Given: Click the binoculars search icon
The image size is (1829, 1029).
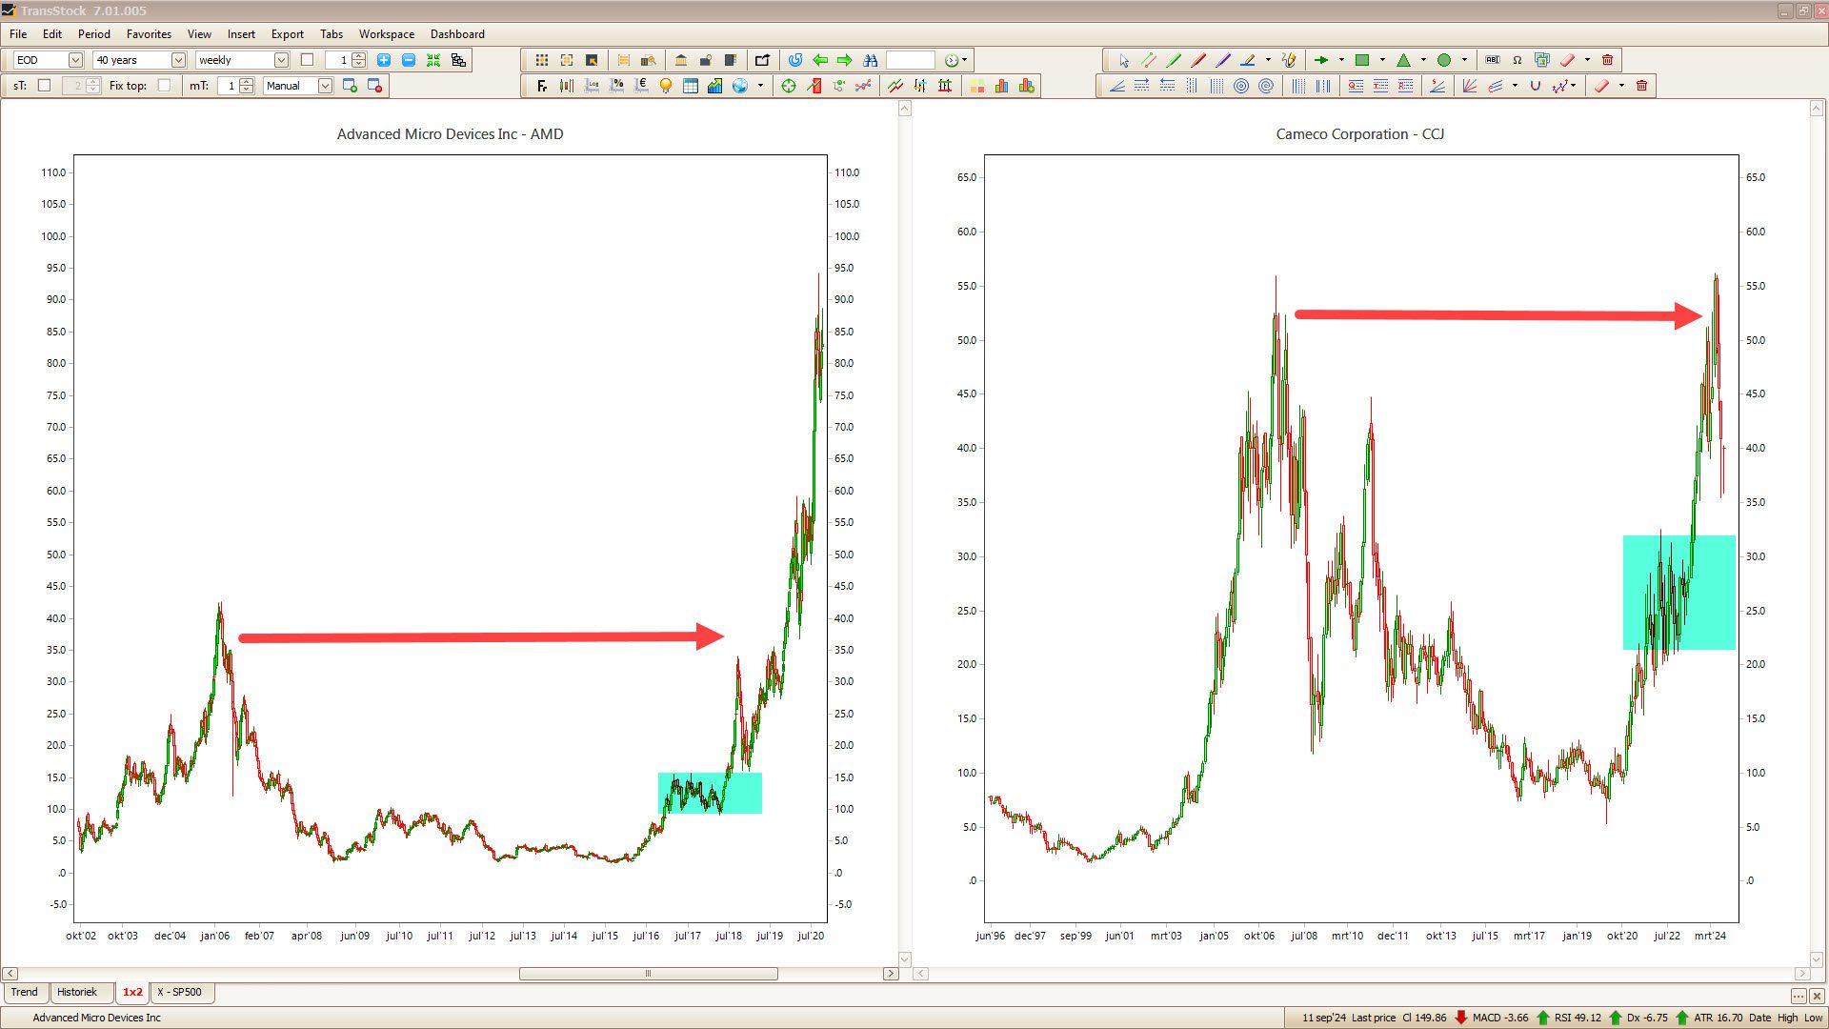Looking at the screenshot, I should click(870, 60).
